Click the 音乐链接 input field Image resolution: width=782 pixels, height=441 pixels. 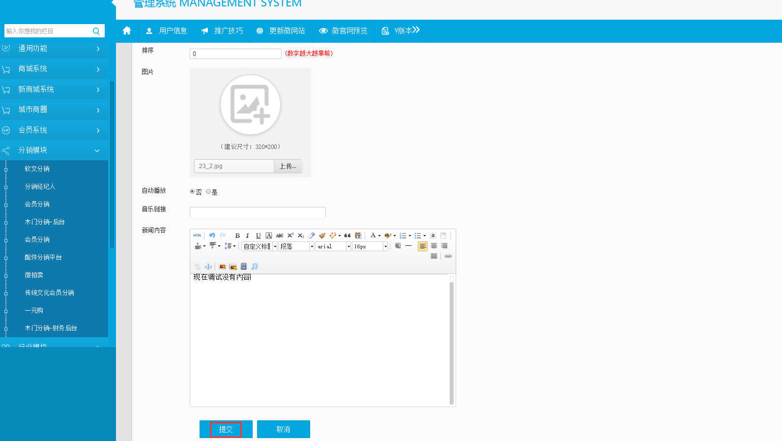pos(258,212)
